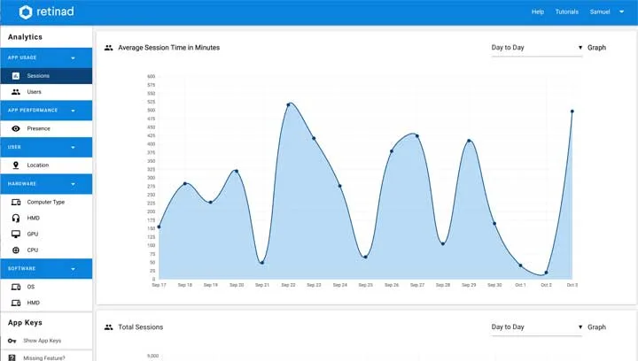
Task: Open Day to Day dropdown for session time
Action: click(x=537, y=48)
